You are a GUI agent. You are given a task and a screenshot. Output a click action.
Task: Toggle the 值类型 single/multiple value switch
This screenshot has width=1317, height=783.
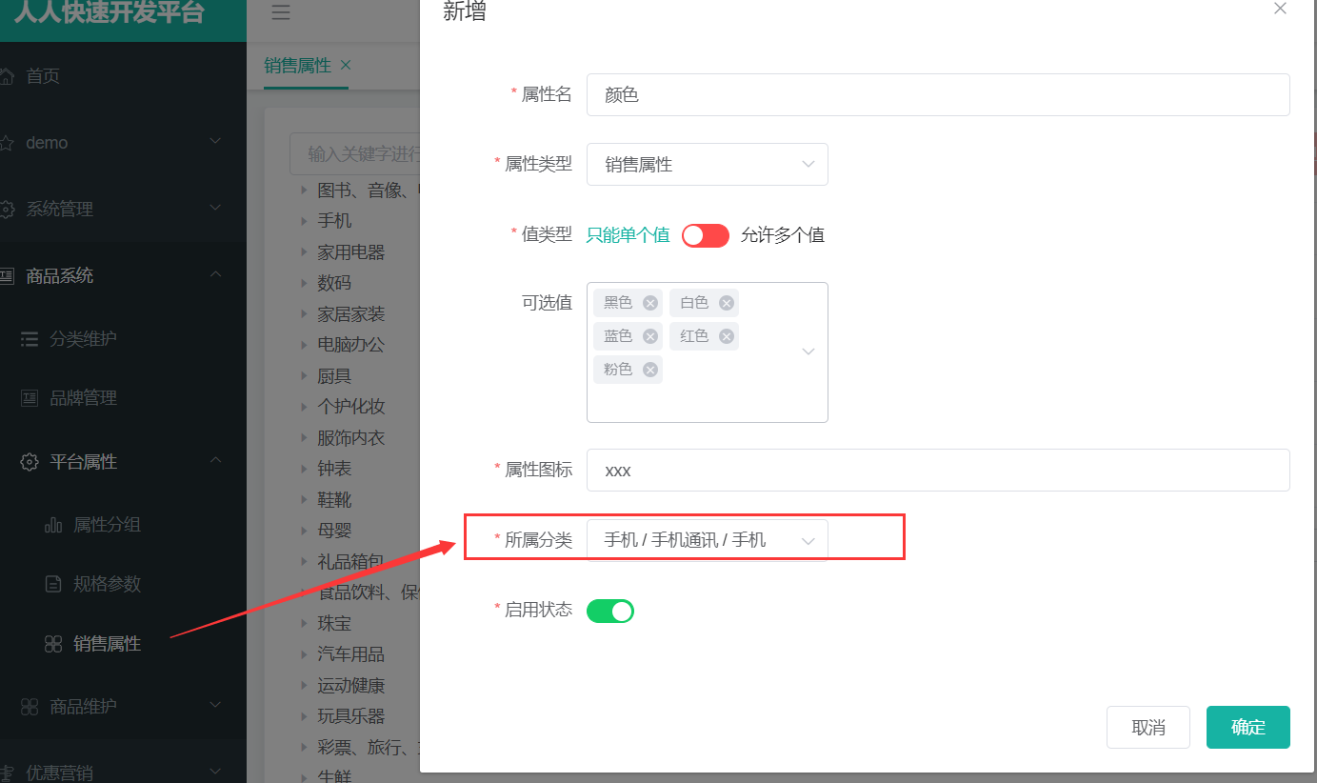pos(706,235)
